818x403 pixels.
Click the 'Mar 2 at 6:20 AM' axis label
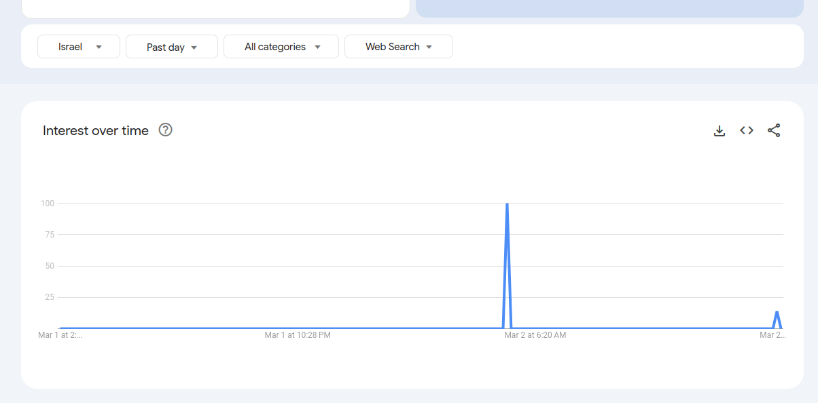click(535, 335)
